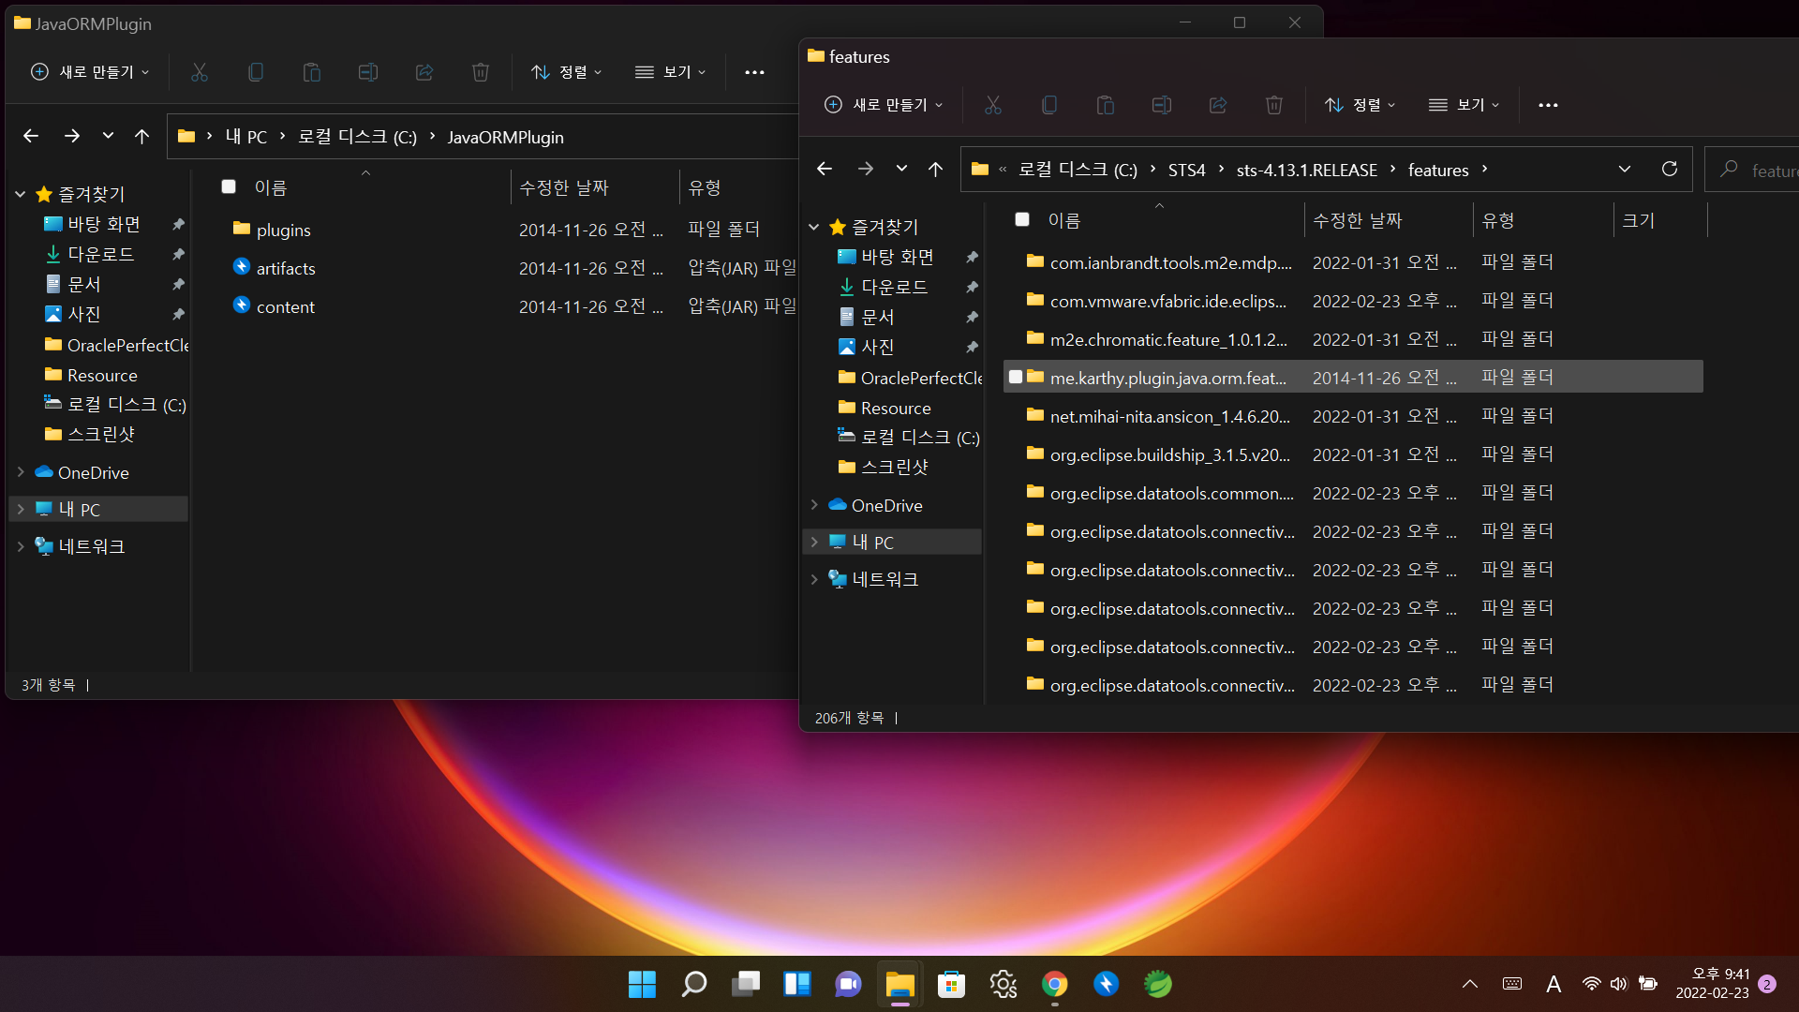Click refresh button in features address bar

click(1669, 169)
